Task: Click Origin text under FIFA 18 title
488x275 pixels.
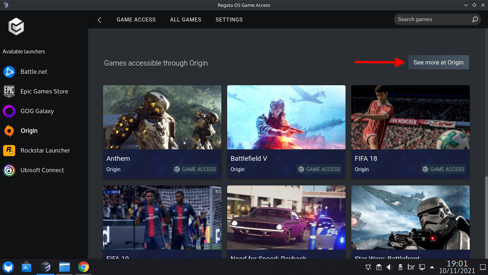Action: point(362,169)
